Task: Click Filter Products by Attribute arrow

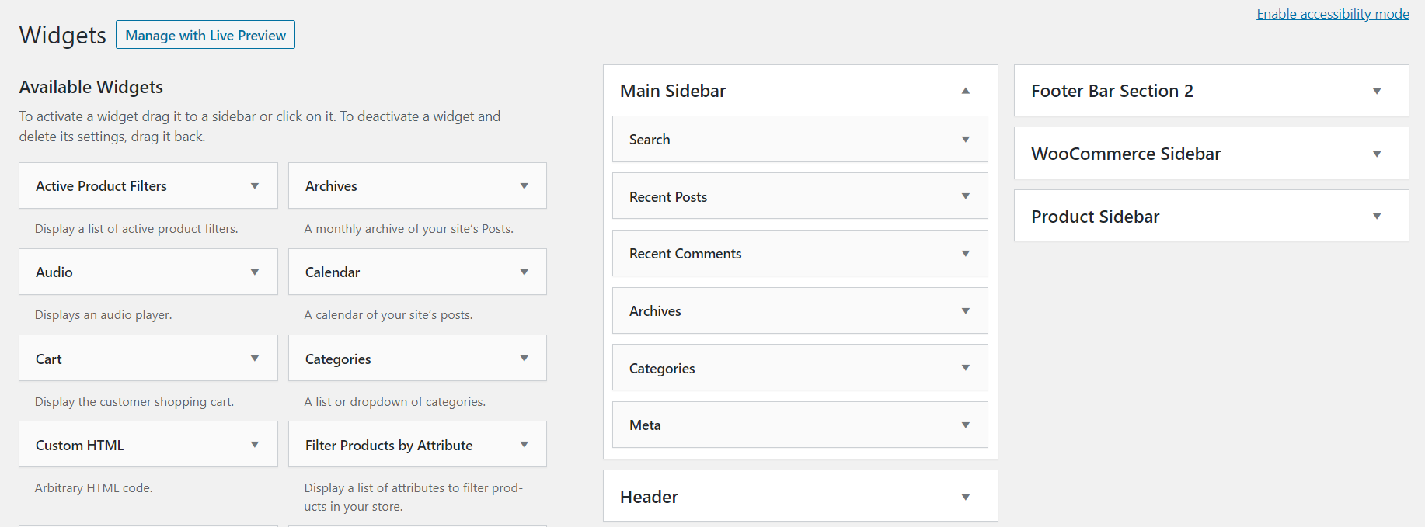Action: click(x=524, y=445)
